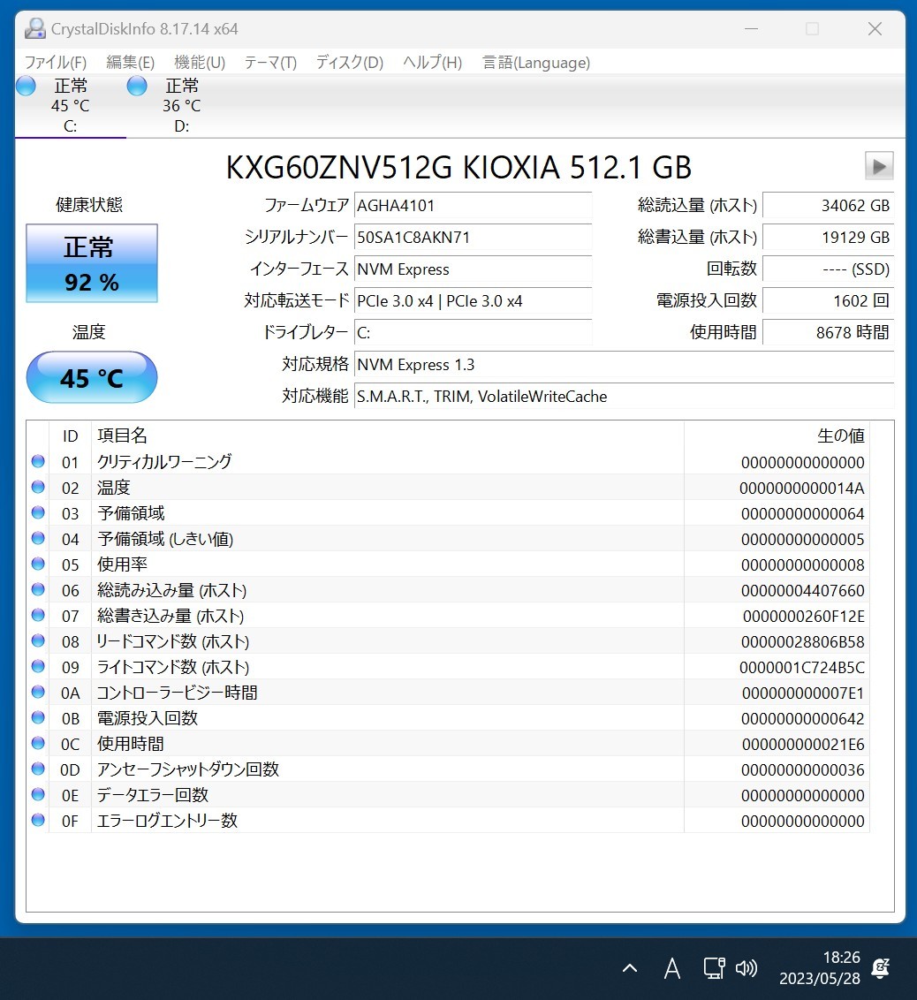The width and height of the screenshot is (917, 1000).
Task: Click status dot for row 01 クリティカルワーニング
Action: 38,461
